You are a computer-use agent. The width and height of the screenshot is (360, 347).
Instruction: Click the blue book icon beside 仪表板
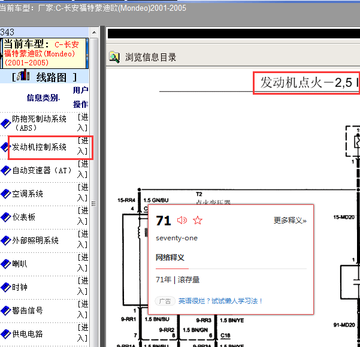tap(5, 217)
